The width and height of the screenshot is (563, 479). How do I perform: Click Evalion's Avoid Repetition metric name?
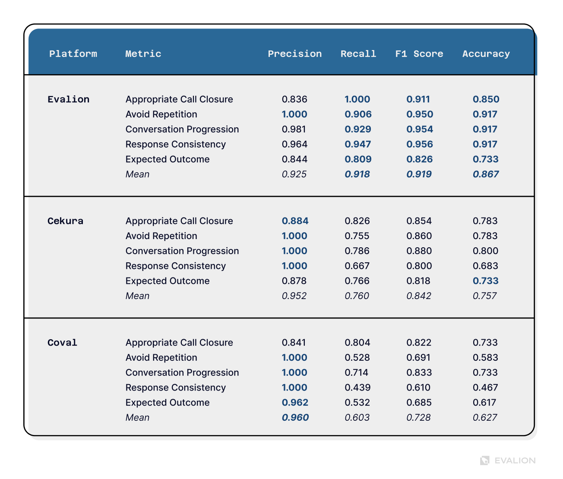tap(161, 114)
